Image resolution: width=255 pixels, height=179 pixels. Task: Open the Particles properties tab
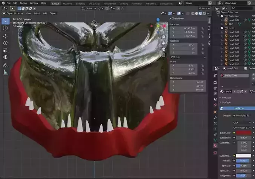(215, 123)
